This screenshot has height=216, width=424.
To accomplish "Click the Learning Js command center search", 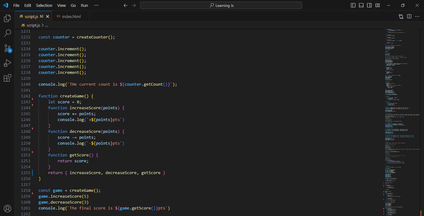I will coord(221,5).
